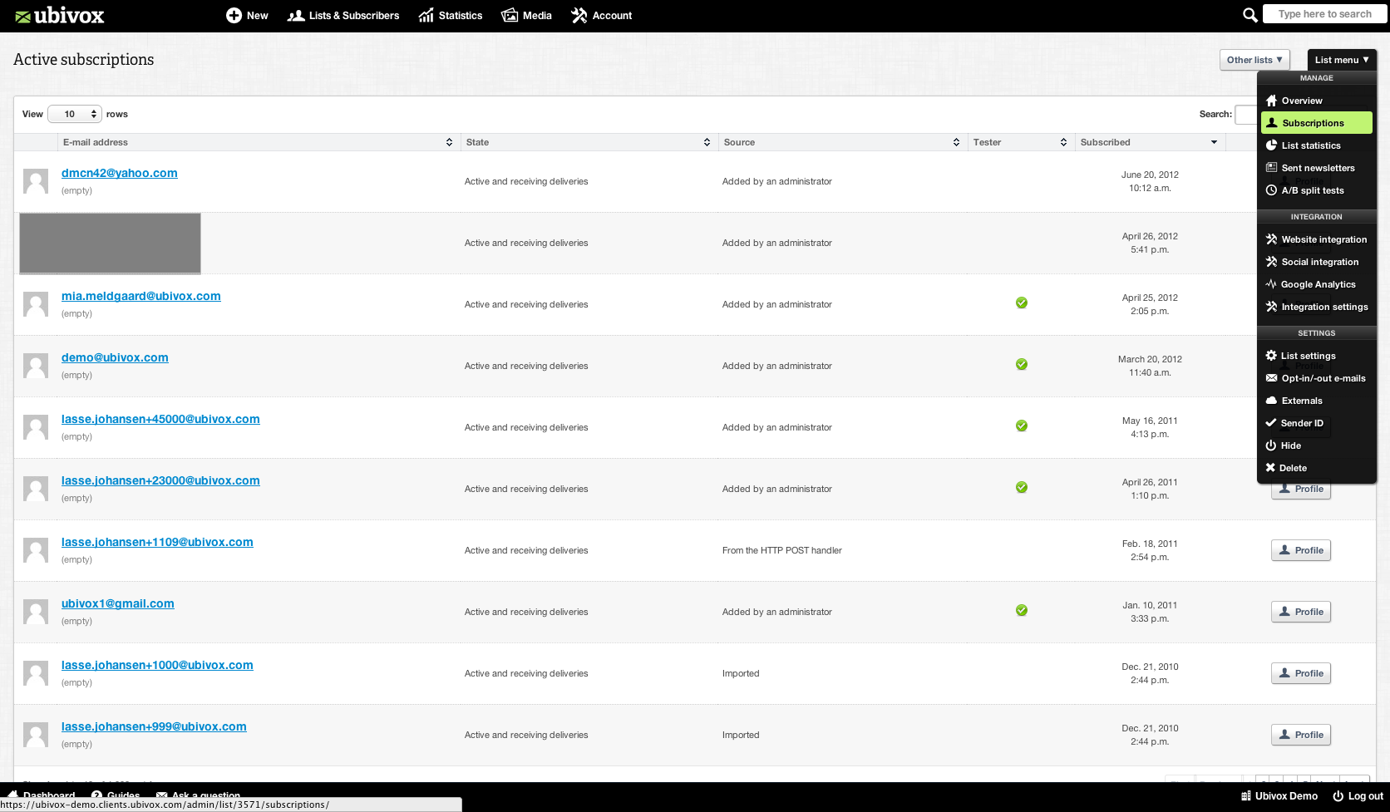Click the Google Analytics pulse icon
The height and width of the screenshot is (812, 1390).
click(1271, 284)
